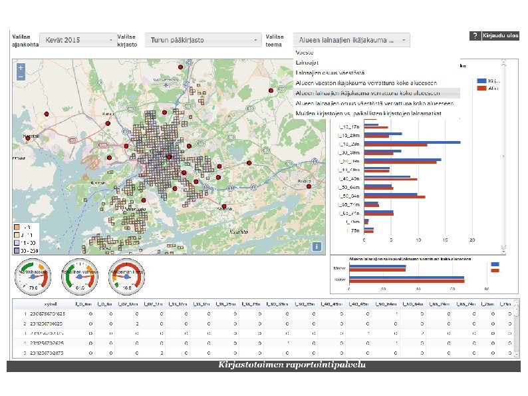Sort table by l_50_64m column header
Viewport: 528px width, 396px height.
(387, 304)
